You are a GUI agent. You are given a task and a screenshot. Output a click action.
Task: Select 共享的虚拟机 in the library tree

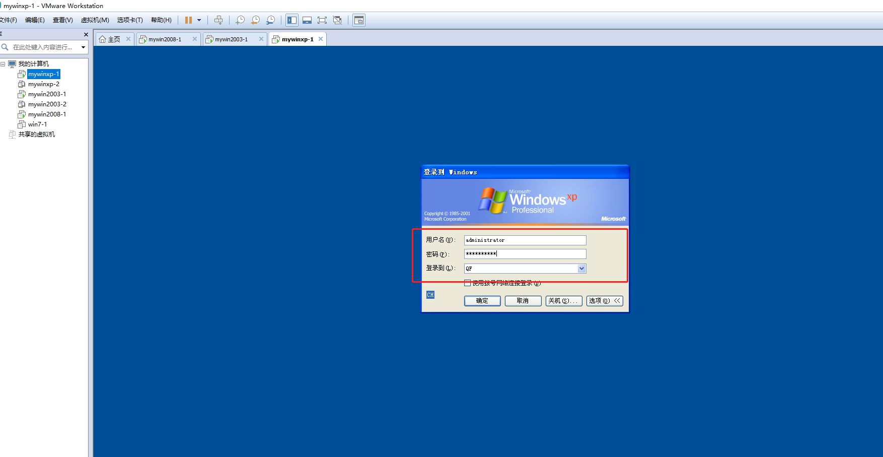pyautogui.click(x=37, y=135)
